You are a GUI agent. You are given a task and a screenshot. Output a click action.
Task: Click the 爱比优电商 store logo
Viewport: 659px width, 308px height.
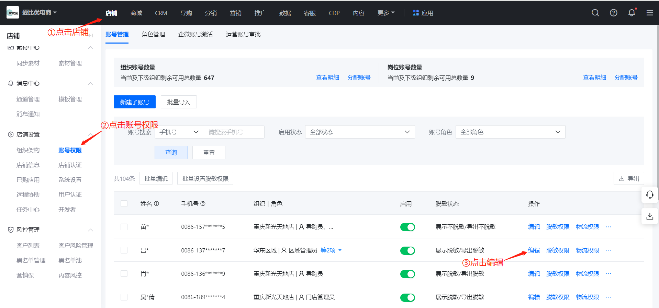pyautogui.click(x=13, y=12)
